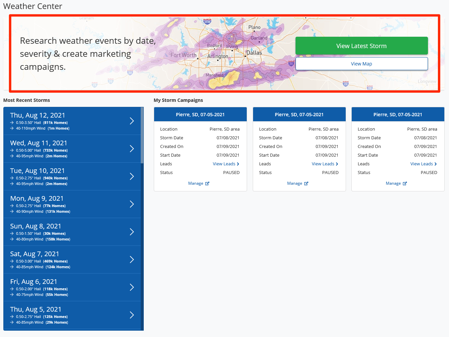
Task: Expand the Wed, Aug 11, 2021 storm chevron
Action: click(132, 149)
